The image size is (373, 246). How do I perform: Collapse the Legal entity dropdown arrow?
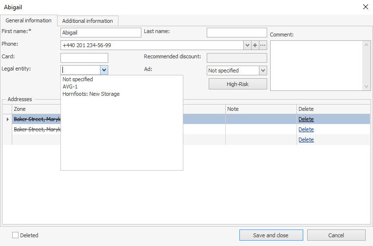[104, 70]
